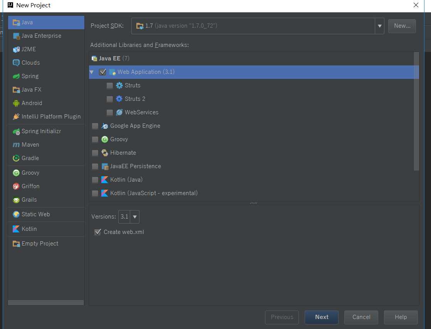Screen dimensions: 431x329
Task: Check the JavaEE Persistence checkbox
Action: tap(95, 166)
